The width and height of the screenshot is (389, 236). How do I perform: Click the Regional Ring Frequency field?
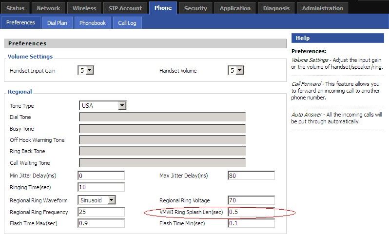tap(101, 212)
